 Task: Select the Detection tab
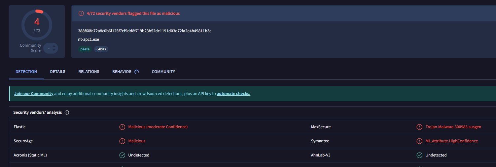click(26, 72)
